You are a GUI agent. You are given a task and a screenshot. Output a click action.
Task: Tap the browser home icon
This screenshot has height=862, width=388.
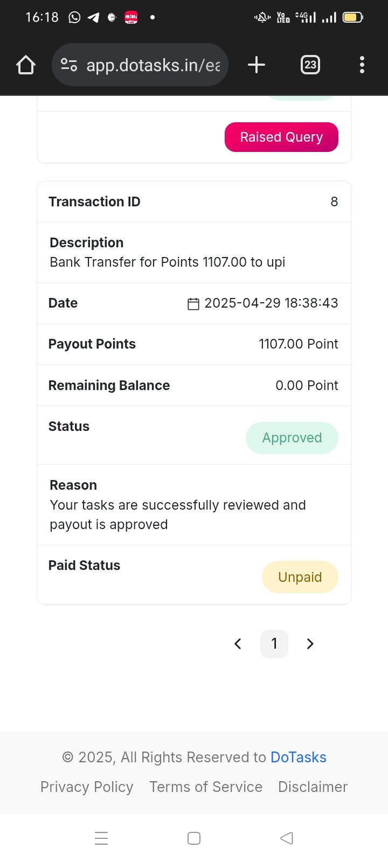click(26, 65)
